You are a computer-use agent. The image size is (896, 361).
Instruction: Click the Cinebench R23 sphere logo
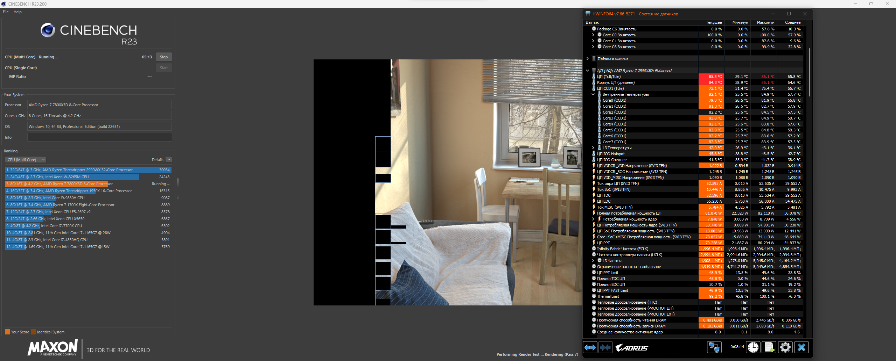click(48, 30)
